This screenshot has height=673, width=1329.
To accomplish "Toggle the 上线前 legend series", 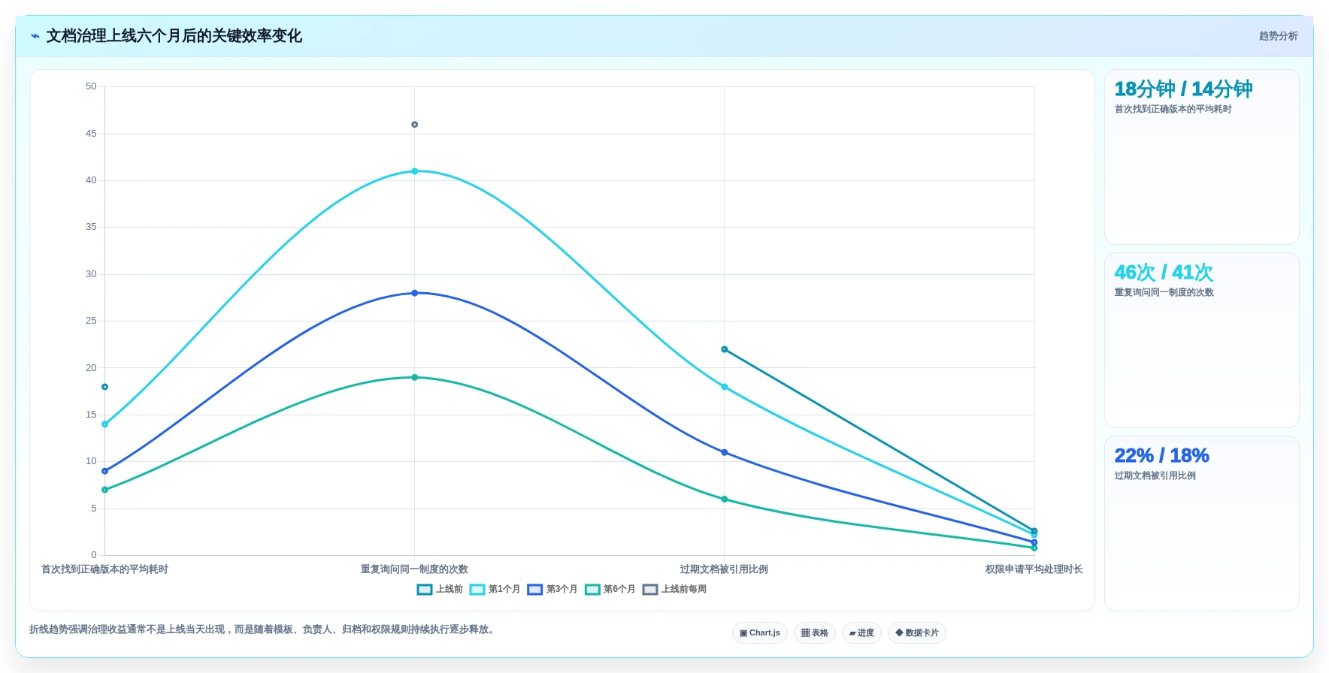I will click(x=440, y=590).
